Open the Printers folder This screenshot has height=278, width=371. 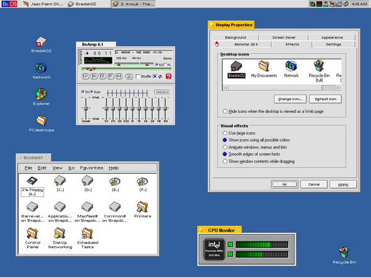142,207
